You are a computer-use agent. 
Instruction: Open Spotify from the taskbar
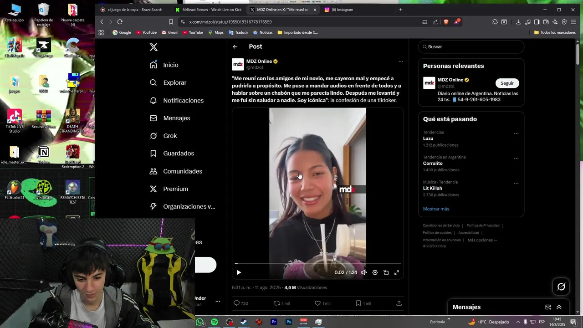[214, 322]
